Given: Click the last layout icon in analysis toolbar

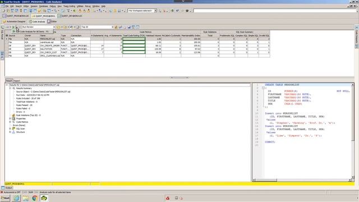Looking at the screenshot, I should (137, 27).
